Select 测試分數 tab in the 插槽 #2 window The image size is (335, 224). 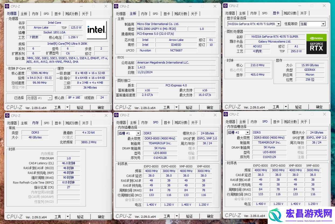coord(290,122)
